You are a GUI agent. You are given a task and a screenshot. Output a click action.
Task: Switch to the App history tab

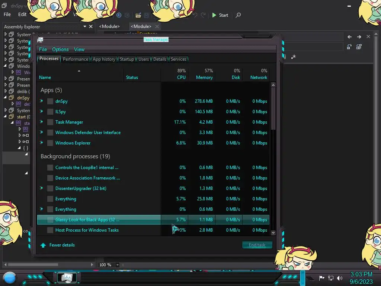coord(104,59)
